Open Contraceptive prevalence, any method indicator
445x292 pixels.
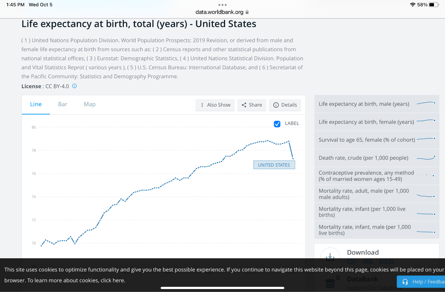[366, 176]
